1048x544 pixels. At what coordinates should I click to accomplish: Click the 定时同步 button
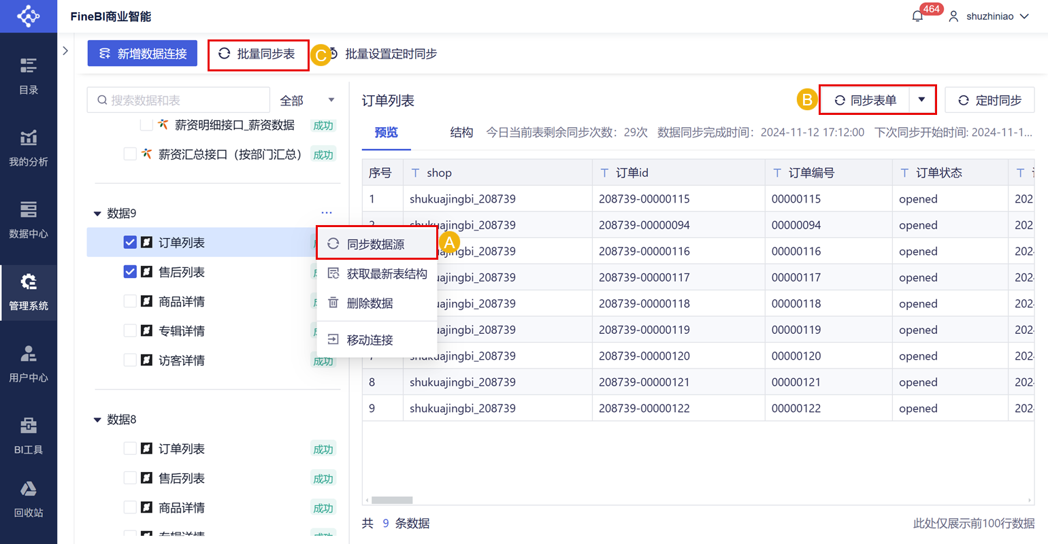pos(990,100)
